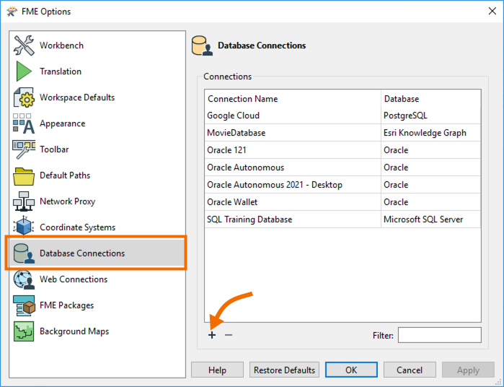Click the Filter text field

[439, 335]
